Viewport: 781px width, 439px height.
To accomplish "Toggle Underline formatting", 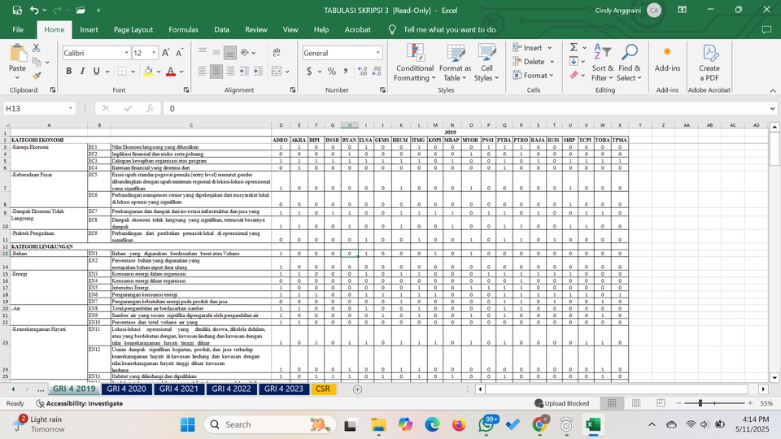I will [96, 72].
